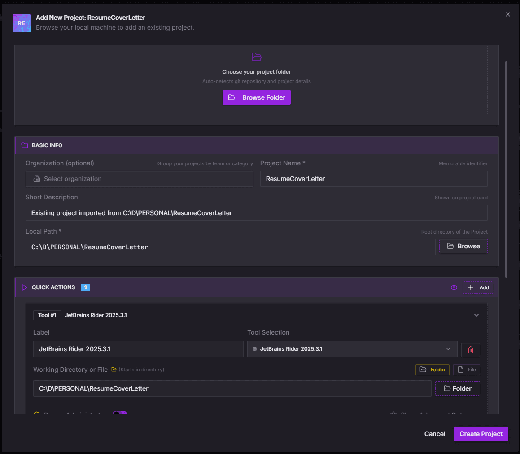This screenshot has width=520, height=454.
Task: Open the Tool Selection dropdown
Action: click(352, 349)
